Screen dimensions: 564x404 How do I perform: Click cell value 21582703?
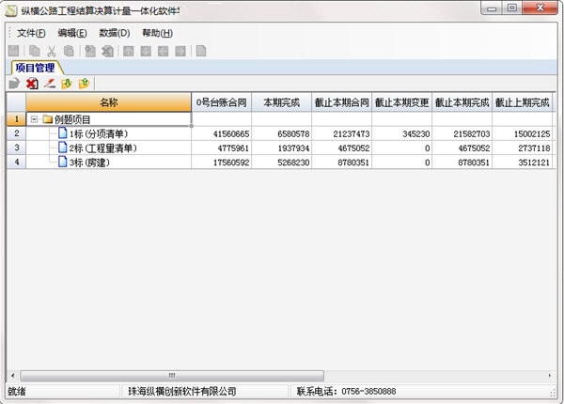(x=472, y=134)
